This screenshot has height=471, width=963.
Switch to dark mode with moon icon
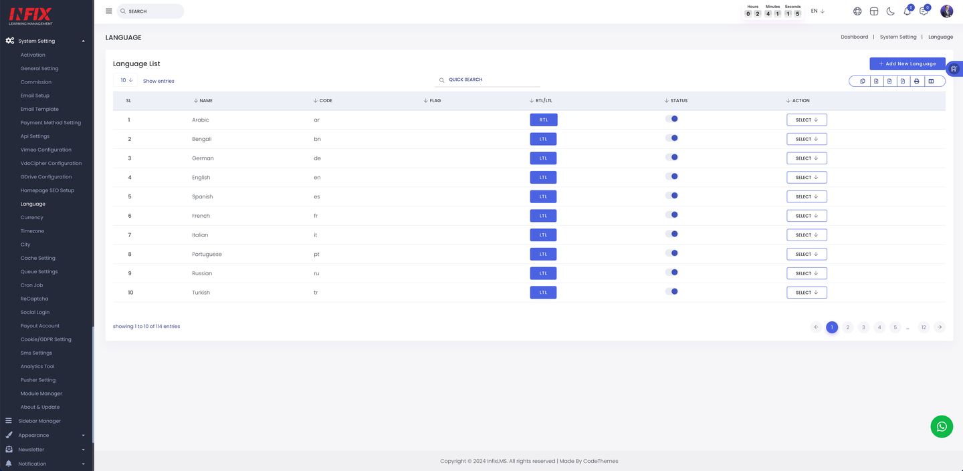(x=890, y=11)
